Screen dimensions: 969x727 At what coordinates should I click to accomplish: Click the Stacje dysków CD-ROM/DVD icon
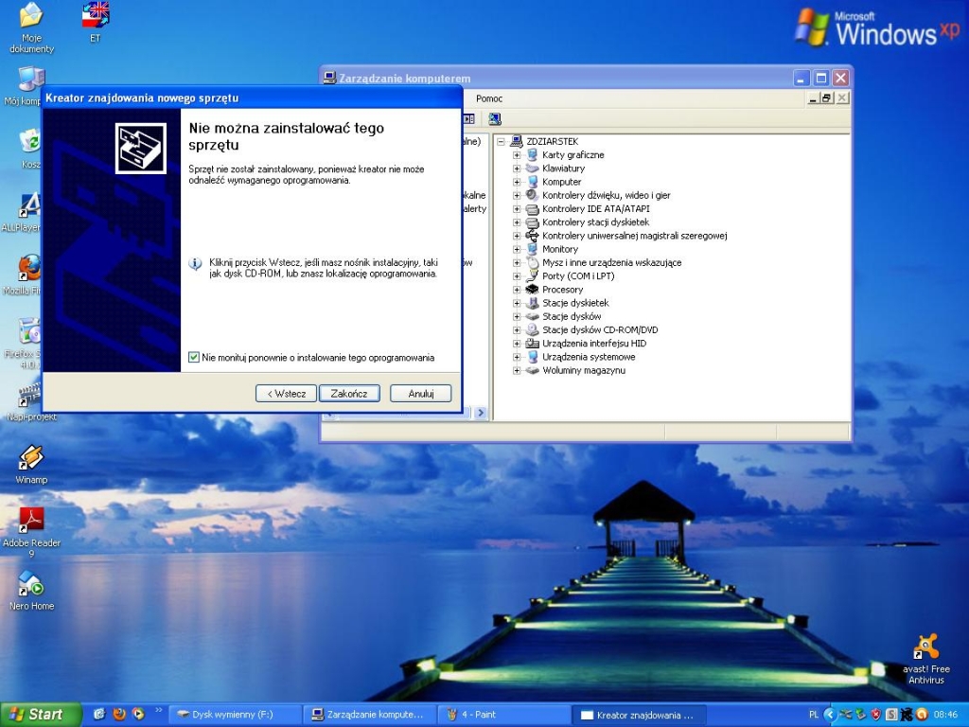coord(532,329)
